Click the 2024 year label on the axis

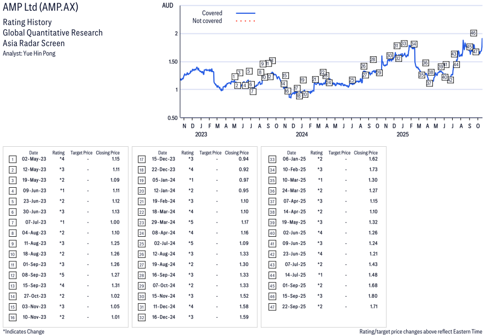pos(301,135)
